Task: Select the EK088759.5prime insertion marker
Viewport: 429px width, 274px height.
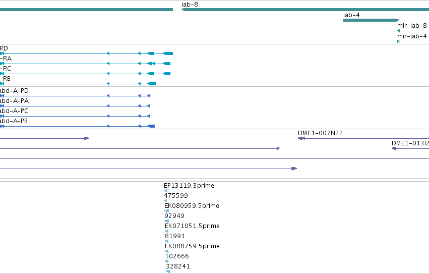Action: click(x=167, y=251)
